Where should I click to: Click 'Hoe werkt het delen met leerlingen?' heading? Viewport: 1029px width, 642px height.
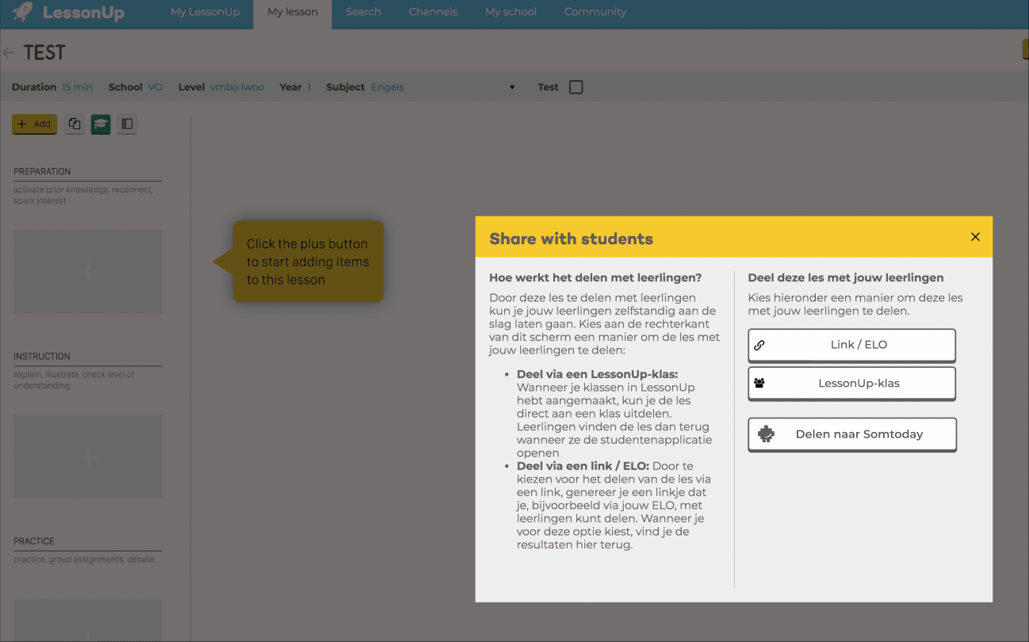pyautogui.click(x=595, y=278)
